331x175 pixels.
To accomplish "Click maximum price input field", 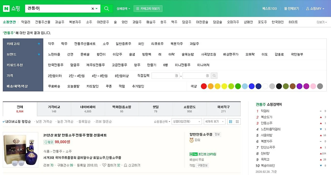I will pyautogui.click(x=196, y=76).
